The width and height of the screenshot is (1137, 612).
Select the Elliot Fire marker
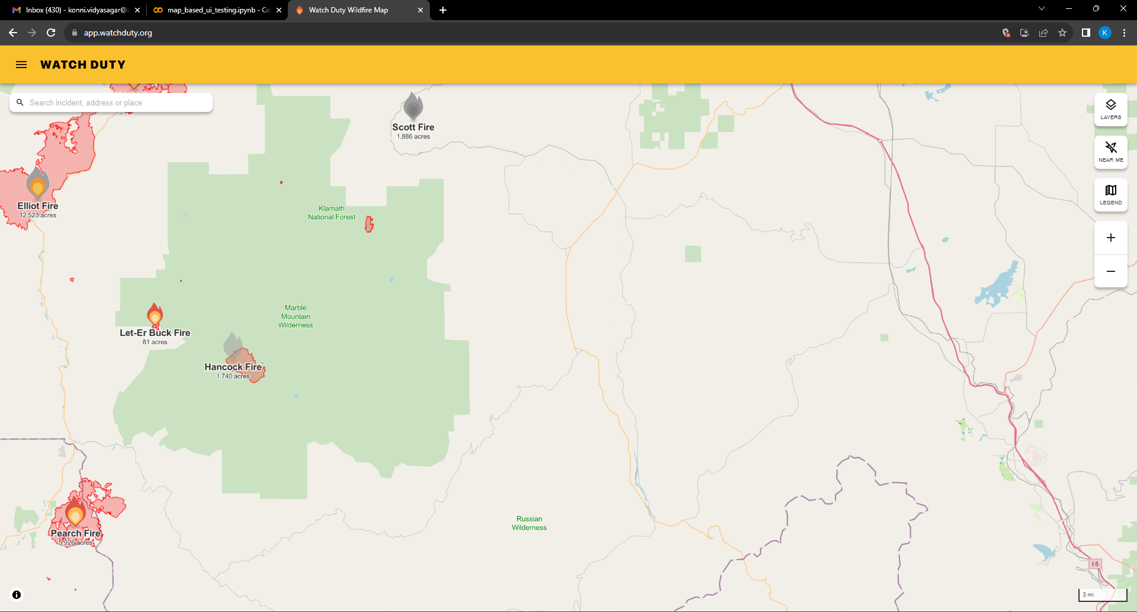(37, 183)
